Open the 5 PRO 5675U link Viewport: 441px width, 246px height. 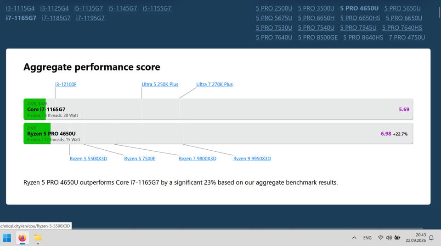(274, 18)
